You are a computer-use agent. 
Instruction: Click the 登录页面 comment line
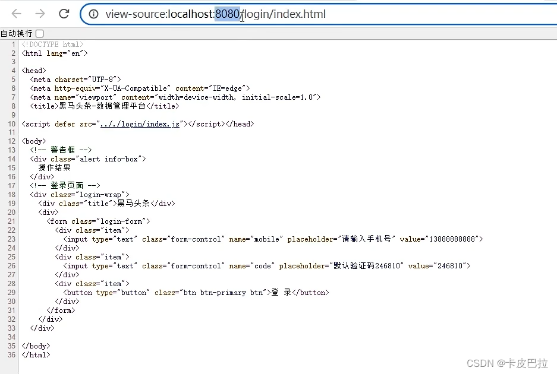[x=65, y=185]
